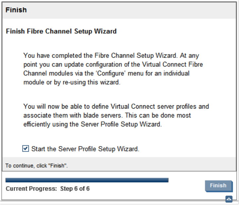Click the "Start the Server Profile Setup Wizard." label
The width and height of the screenshot is (239, 205).
tap(85, 149)
